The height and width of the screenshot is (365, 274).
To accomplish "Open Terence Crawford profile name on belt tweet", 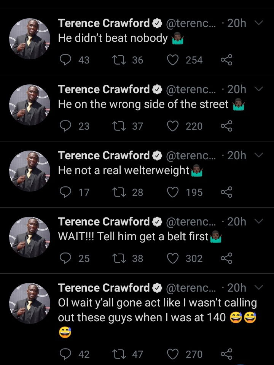I will click(x=104, y=222).
